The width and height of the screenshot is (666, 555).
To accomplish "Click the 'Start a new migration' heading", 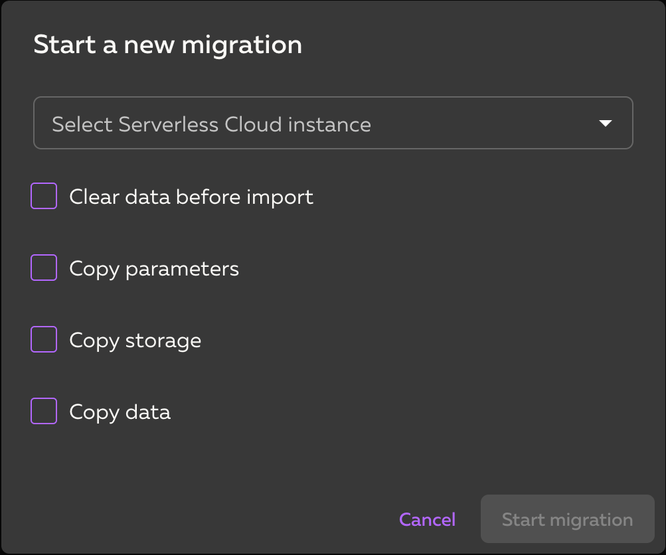I will coord(168,44).
